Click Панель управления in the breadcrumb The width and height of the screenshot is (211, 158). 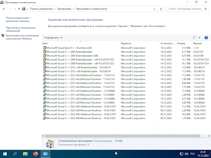click(x=41, y=9)
